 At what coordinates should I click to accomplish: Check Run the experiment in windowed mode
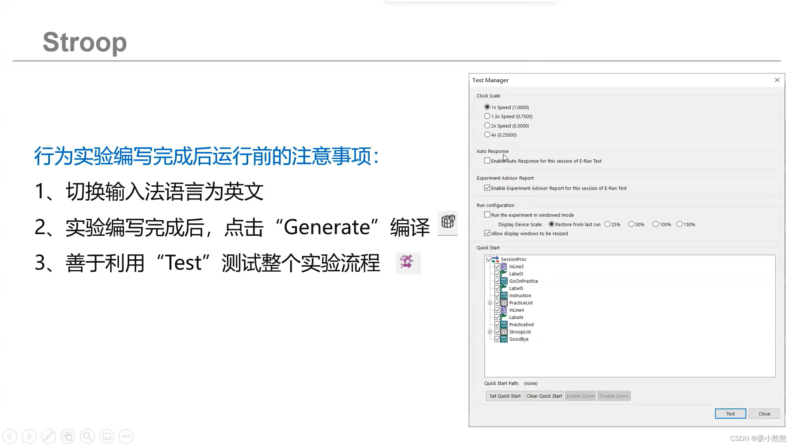[487, 215]
